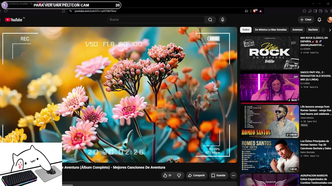The image size is (332, 186).
Task: Click the purple DJ Linda reggaeton thumbnail
Action: [269, 87]
